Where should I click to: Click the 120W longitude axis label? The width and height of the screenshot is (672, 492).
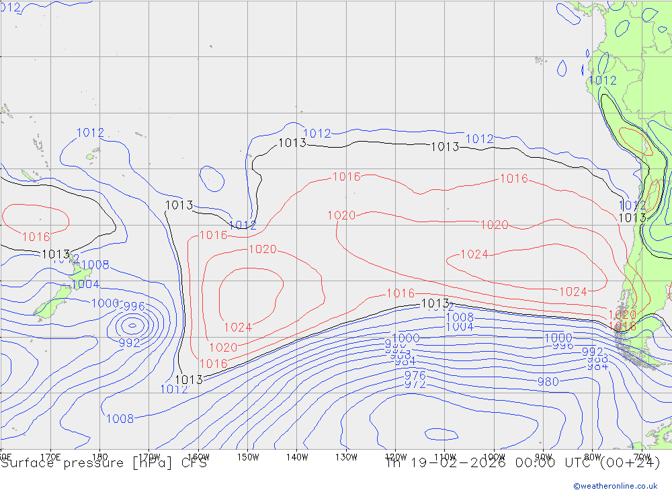click(x=396, y=457)
